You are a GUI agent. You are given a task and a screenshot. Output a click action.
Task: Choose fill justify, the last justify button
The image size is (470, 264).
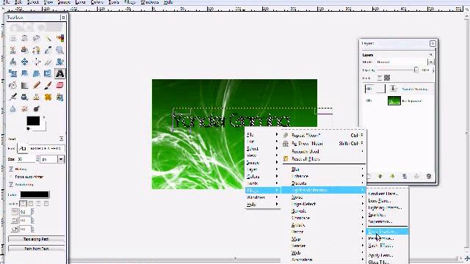click(x=46, y=204)
